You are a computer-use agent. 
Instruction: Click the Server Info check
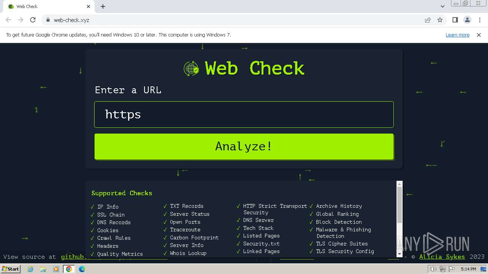click(187, 245)
